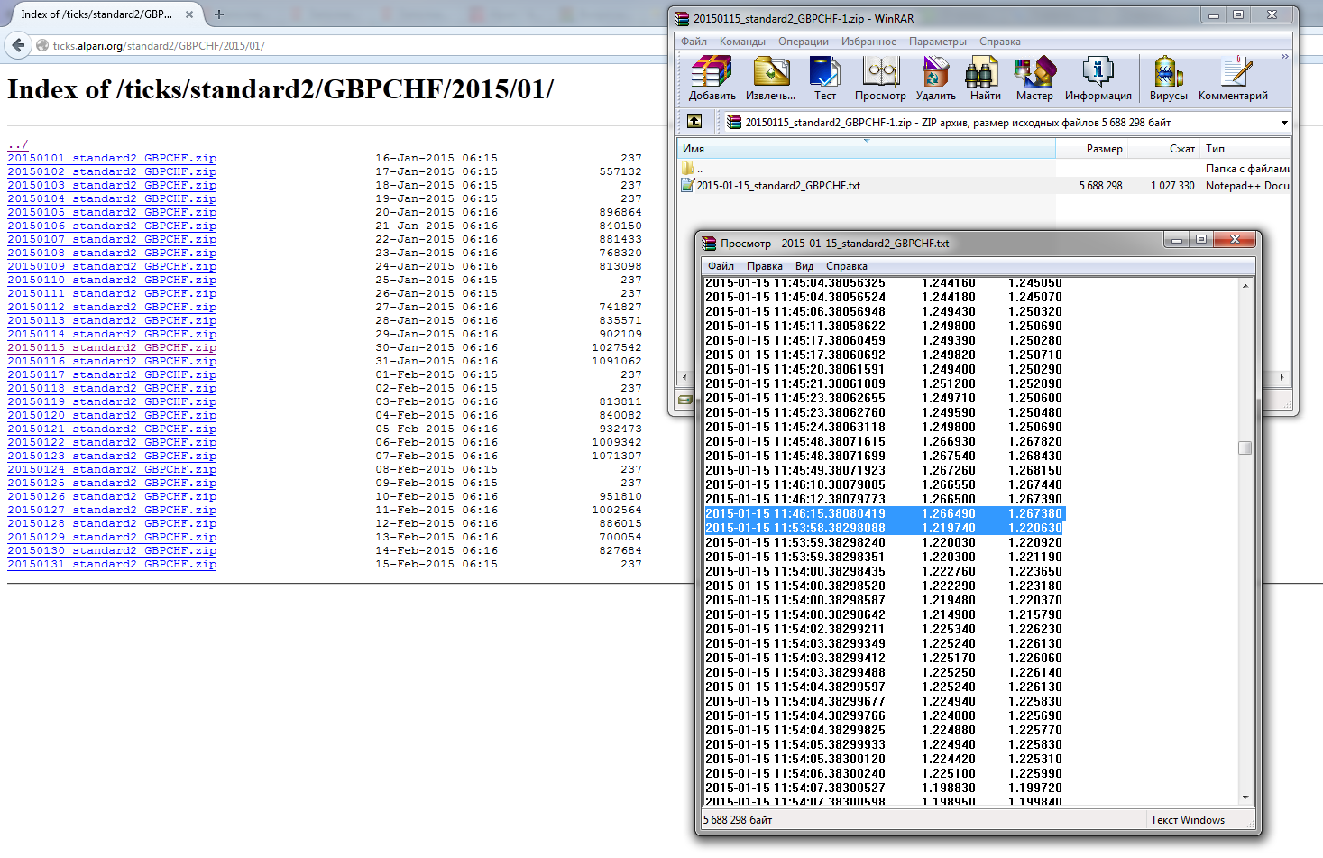Open the Правка menu in viewer window
Viewport: 1323px width, 858px height.
764,266
